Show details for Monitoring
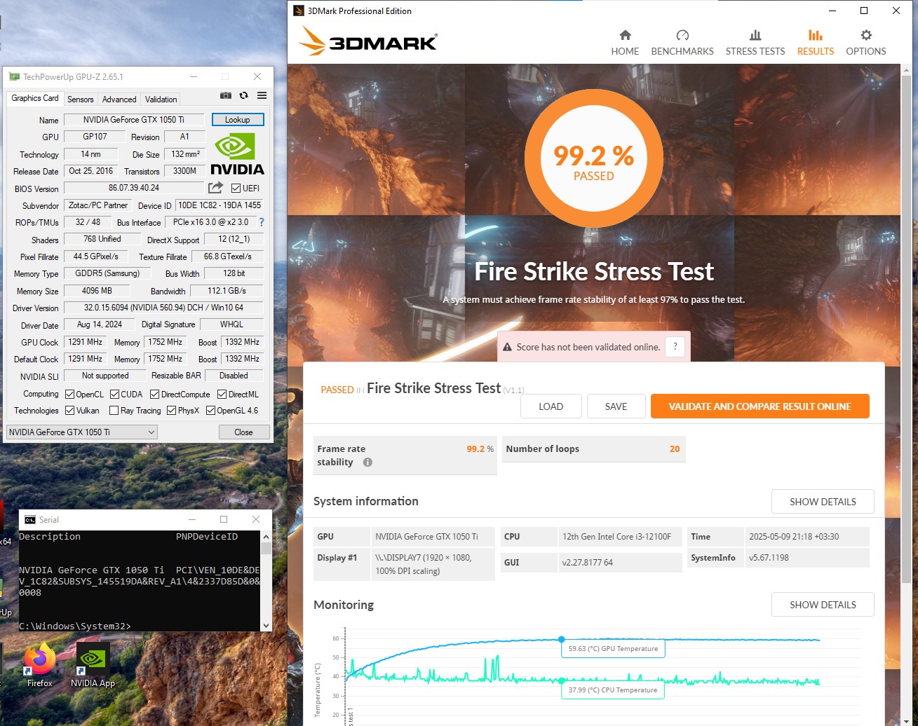The image size is (918, 726). point(823,605)
